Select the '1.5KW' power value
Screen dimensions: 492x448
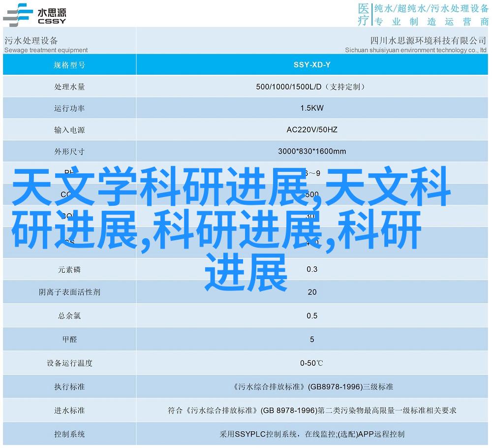tap(311, 108)
